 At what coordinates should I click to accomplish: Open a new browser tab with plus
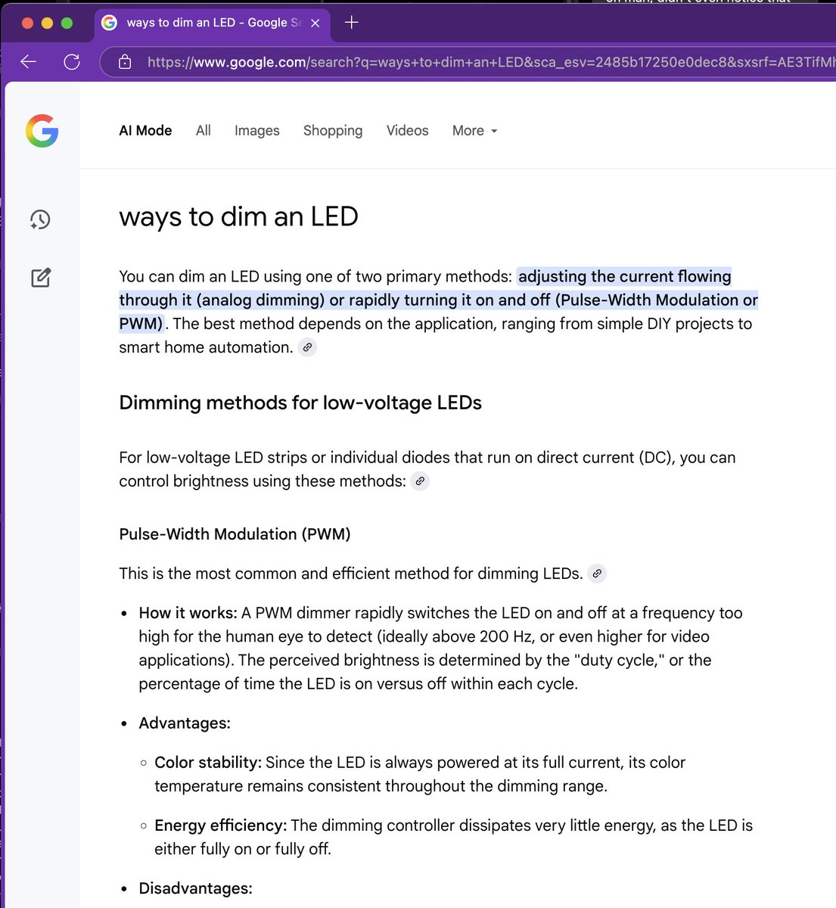click(351, 23)
